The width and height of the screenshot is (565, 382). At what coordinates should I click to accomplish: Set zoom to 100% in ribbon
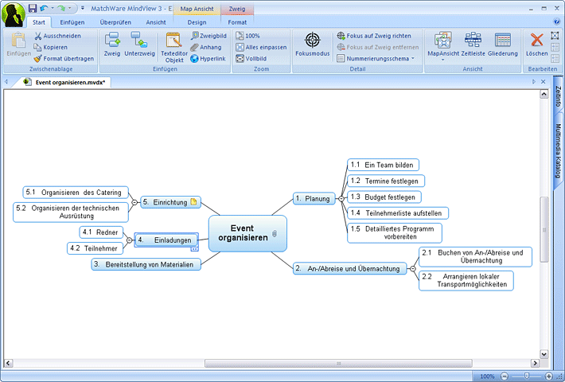(247, 36)
